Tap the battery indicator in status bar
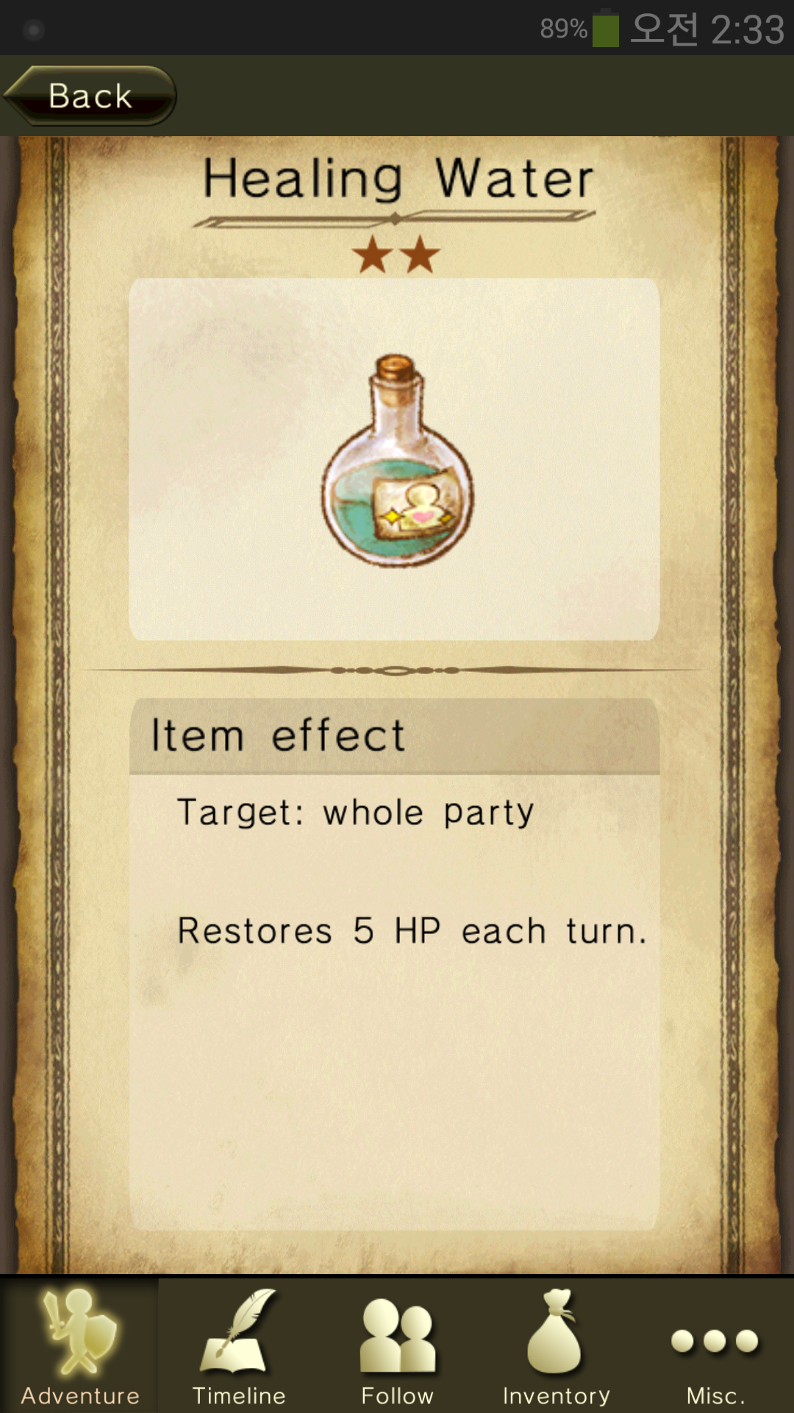Viewport: 794px width, 1413px height. click(x=579, y=29)
